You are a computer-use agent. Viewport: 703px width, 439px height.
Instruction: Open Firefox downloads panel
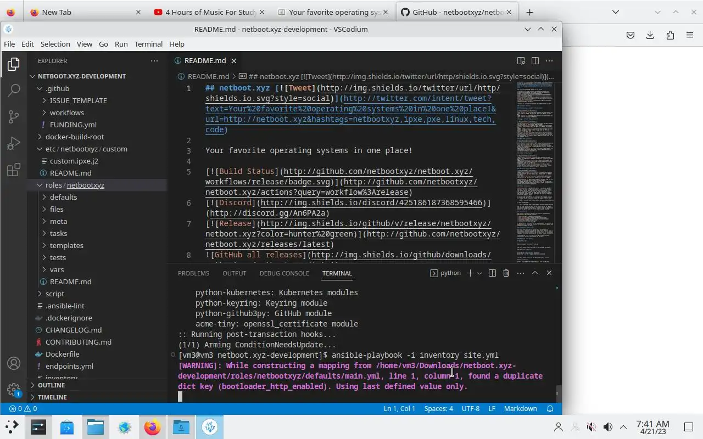coord(650,35)
